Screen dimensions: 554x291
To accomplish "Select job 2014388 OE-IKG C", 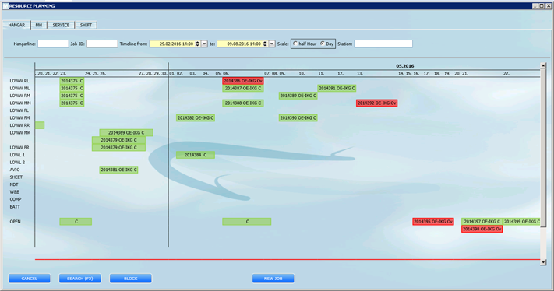I will (x=243, y=103).
